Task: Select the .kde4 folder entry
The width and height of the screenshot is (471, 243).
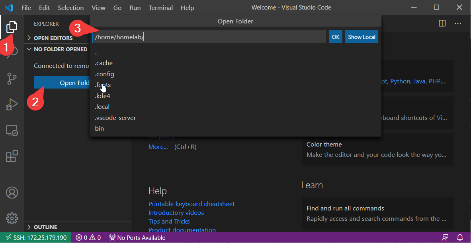Action: click(236, 96)
